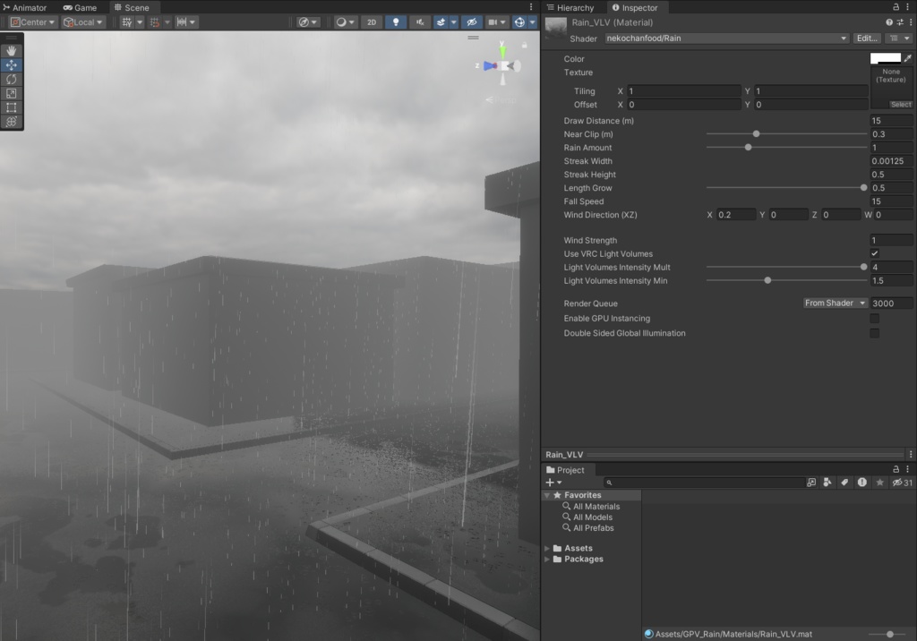
Task: Toggle the 2D view mode in Scene toolbar
Action: (371, 22)
